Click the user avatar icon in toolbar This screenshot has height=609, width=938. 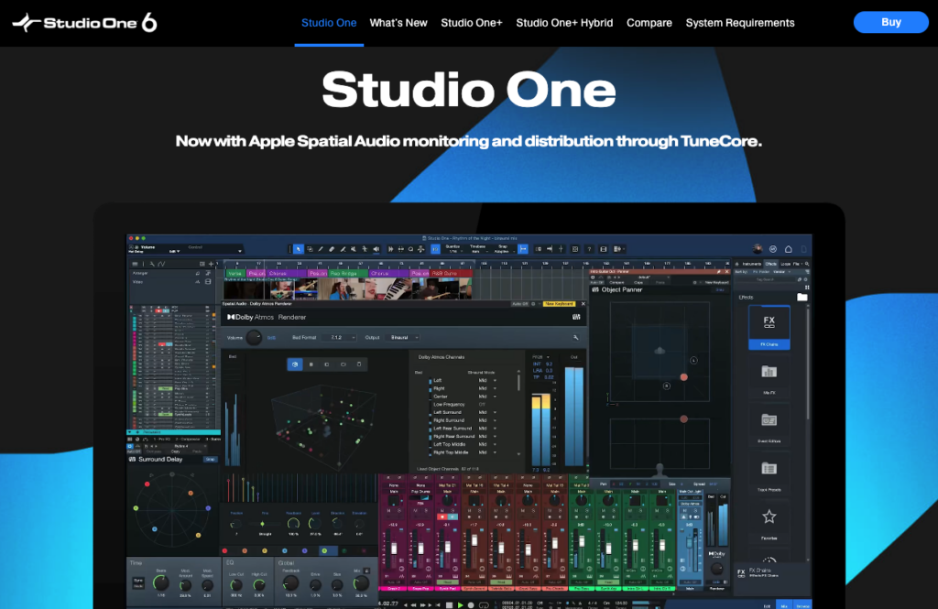click(758, 249)
